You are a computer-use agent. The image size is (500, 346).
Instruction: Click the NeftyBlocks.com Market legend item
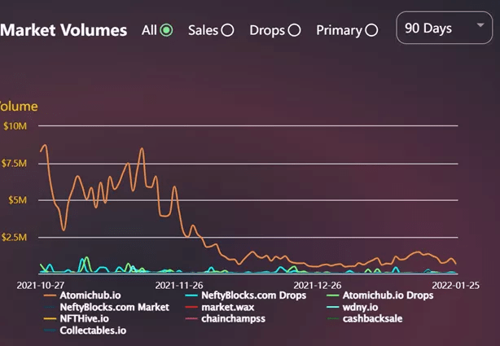[114, 307]
